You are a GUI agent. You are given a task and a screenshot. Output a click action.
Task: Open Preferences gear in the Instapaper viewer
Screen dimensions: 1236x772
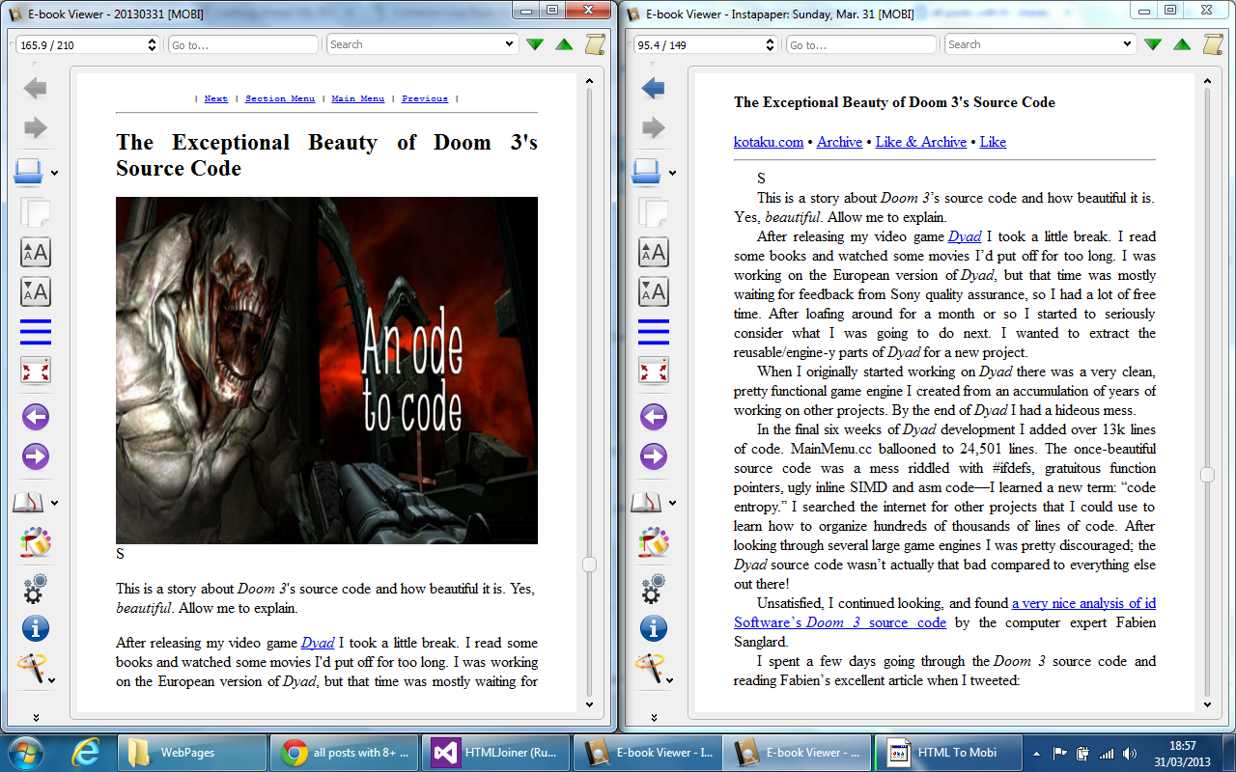coord(654,588)
